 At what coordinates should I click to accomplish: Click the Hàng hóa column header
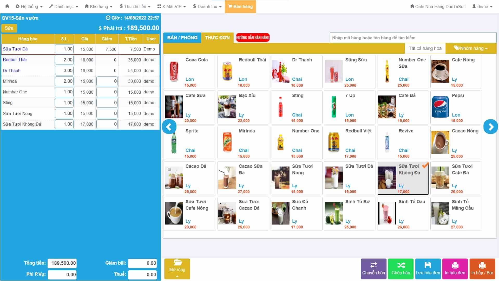tap(28, 39)
